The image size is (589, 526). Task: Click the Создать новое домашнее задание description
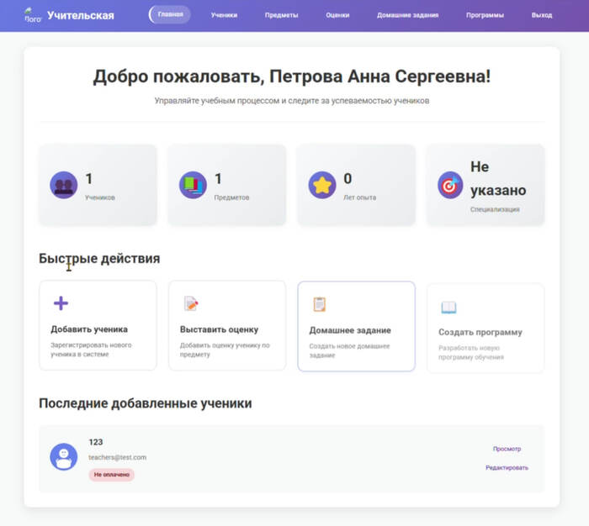pos(349,350)
